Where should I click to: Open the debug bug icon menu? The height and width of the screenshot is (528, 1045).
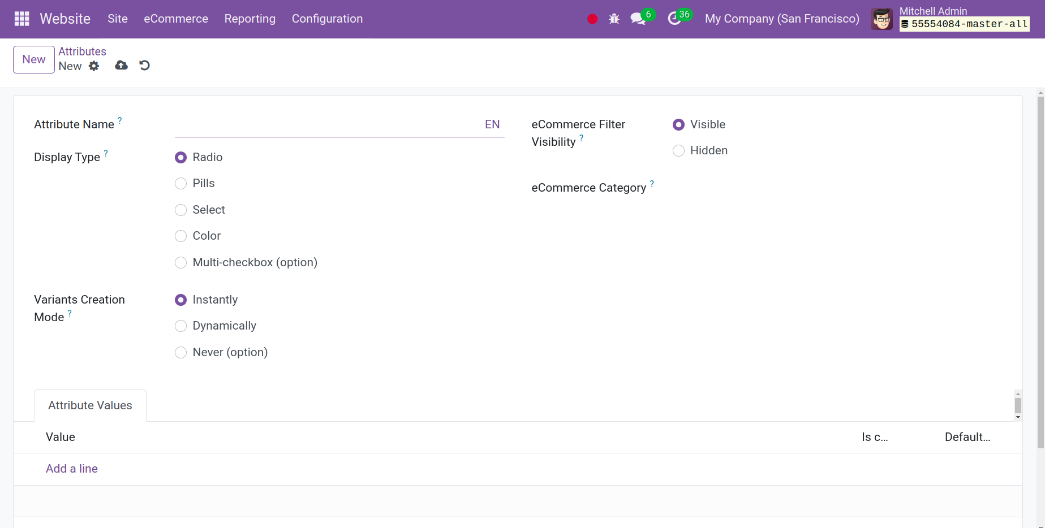(614, 19)
